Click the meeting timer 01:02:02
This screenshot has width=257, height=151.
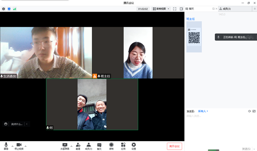(x=143, y=9)
